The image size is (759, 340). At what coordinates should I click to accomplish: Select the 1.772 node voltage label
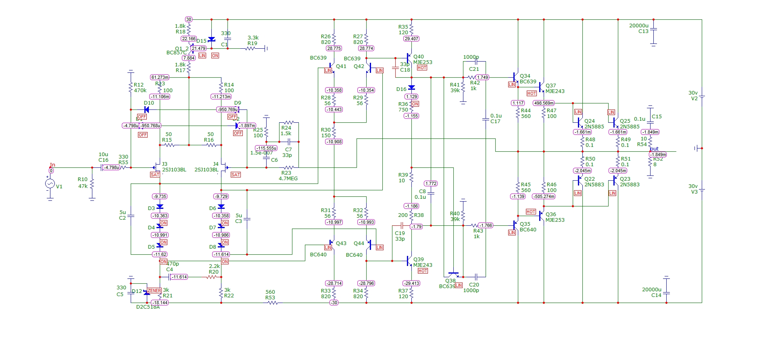[x=431, y=183]
